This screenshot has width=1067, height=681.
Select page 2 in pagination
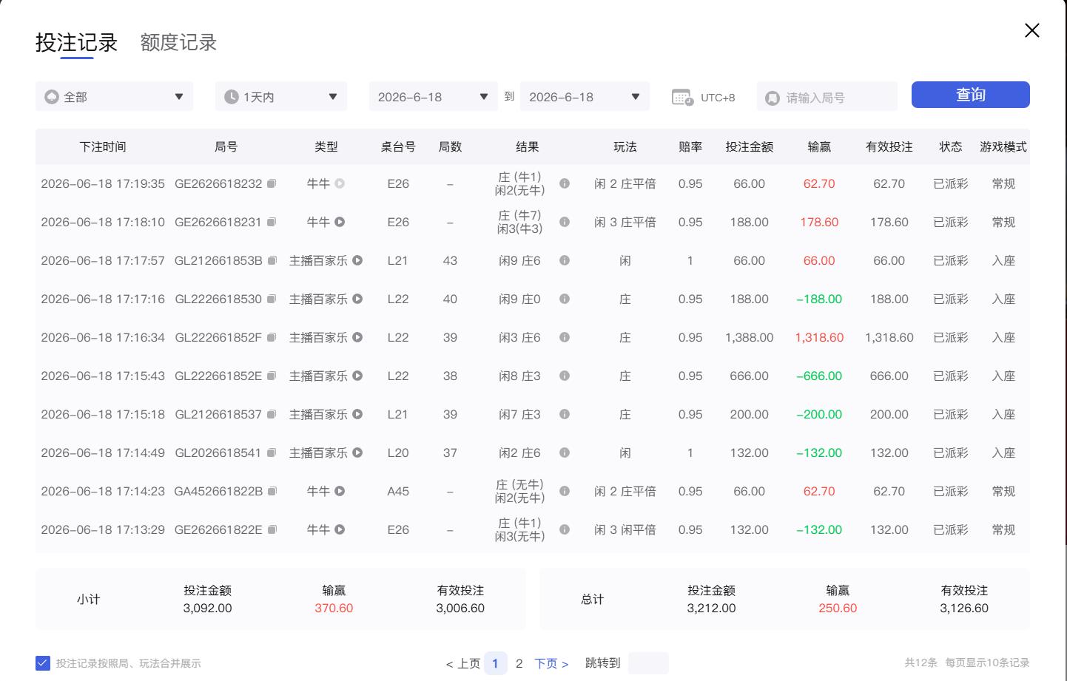pyautogui.click(x=519, y=663)
